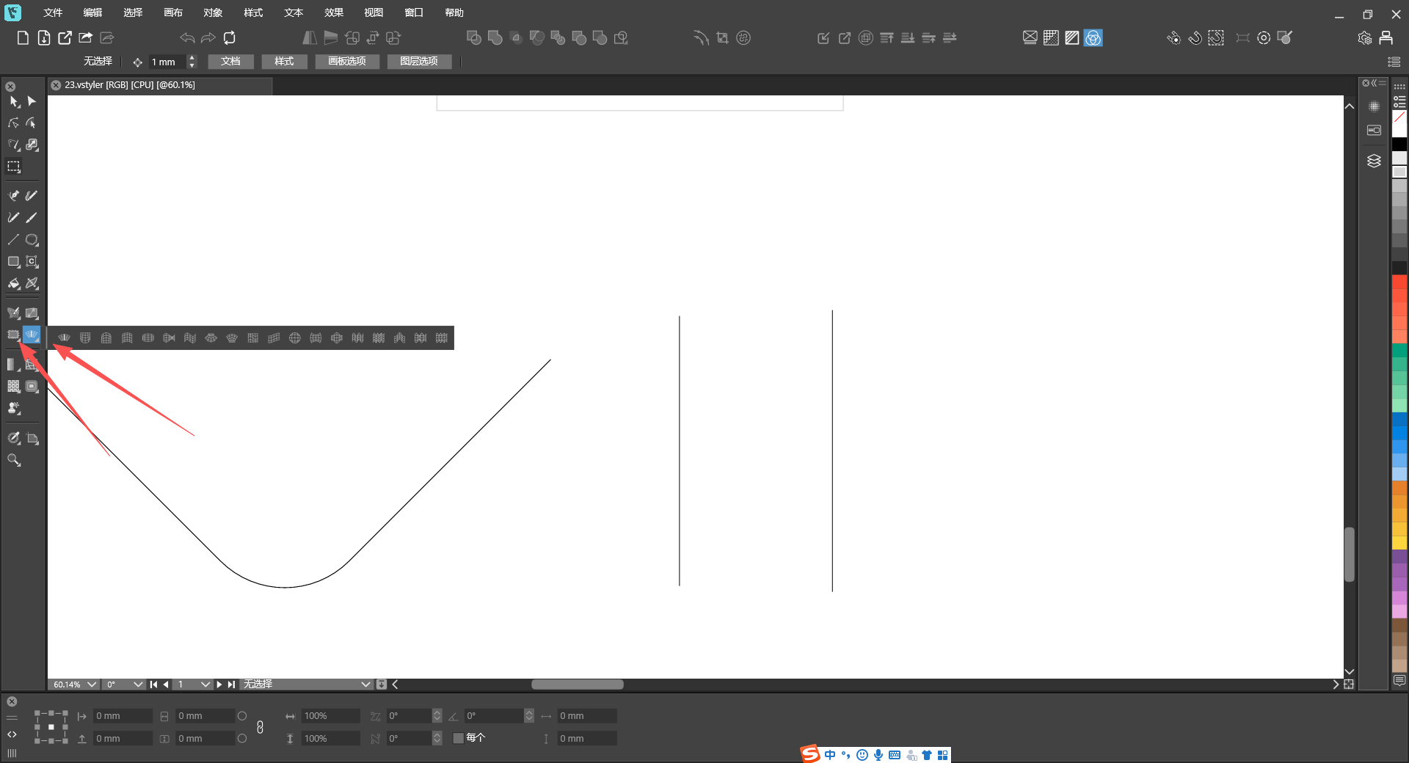1409x763 pixels.
Task: Open the 文件 menu
Action: 53,12
